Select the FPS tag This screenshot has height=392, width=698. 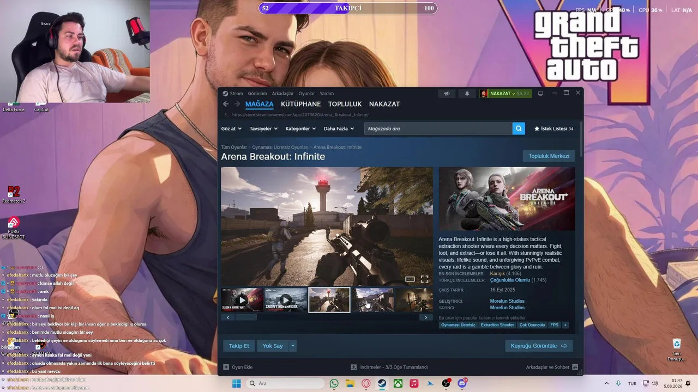click(x=554, y=325)
